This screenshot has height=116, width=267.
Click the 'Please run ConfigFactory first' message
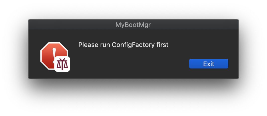[x=123, y=45]
